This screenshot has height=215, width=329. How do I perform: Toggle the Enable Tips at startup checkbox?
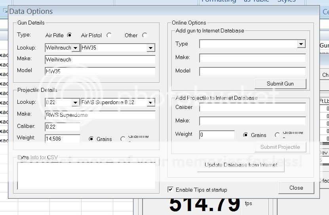pos(170,190)
